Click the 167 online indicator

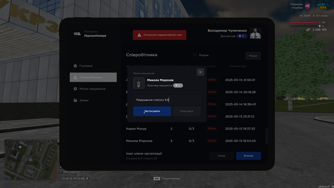320,16
